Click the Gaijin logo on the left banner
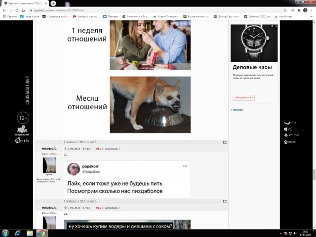316x237 pixels. point(22,140)
